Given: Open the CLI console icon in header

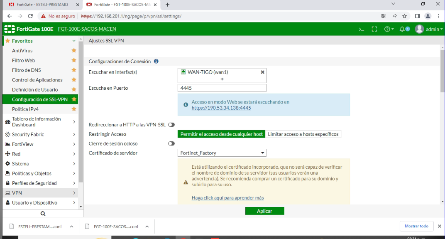Looking at the screenshot, I should (x=362, y=29).
